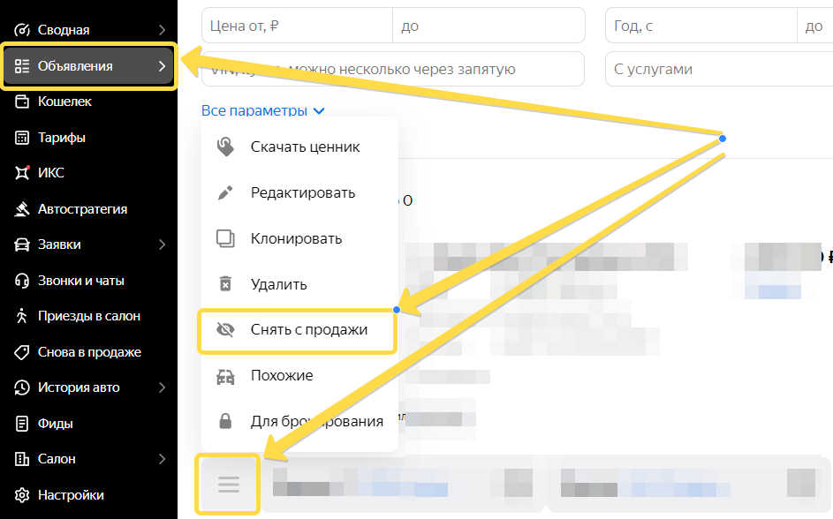
Task: Choose Клонировать in the context menu
Action: (296, 238)
